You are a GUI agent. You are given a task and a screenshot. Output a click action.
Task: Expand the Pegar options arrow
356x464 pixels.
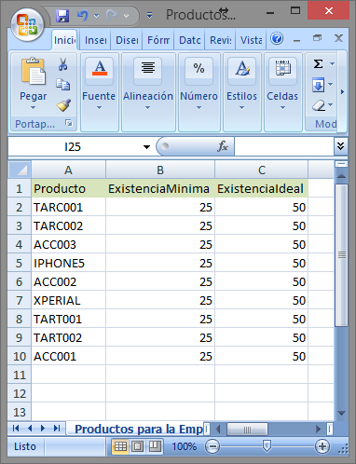(33, 108)
